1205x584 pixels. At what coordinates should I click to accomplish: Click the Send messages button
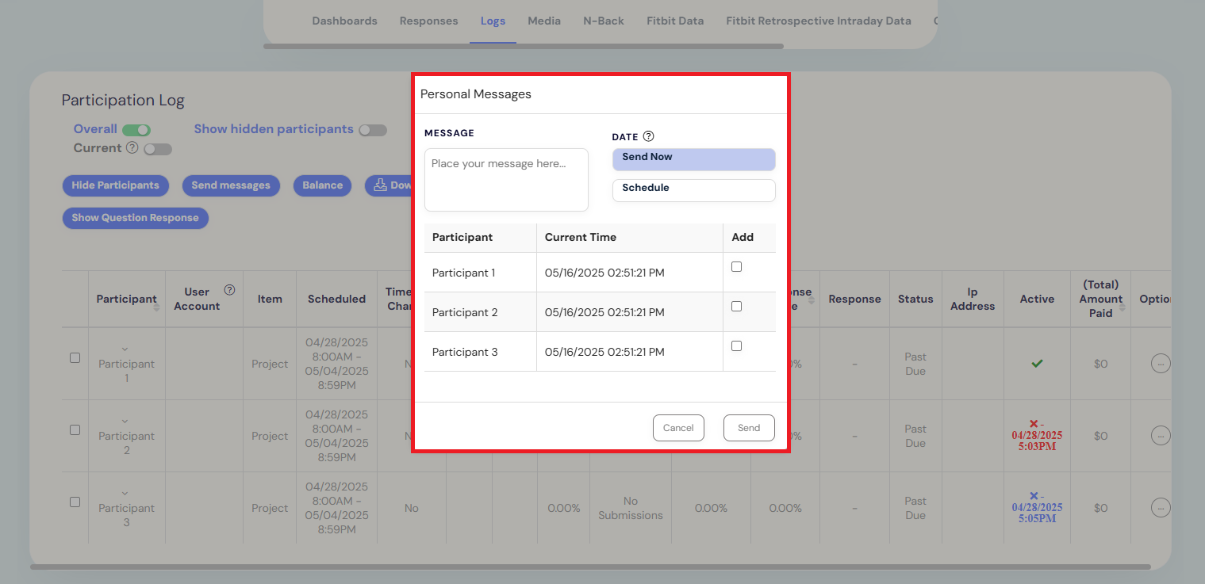(231, 185)
